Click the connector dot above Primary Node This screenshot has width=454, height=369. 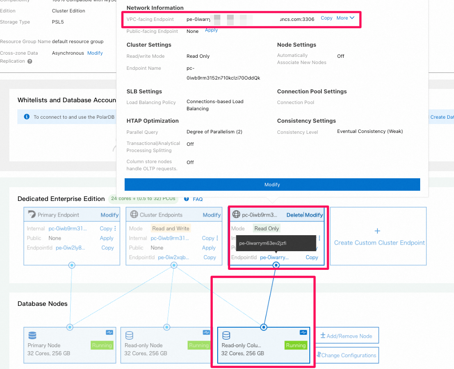[x=70, y=327]
